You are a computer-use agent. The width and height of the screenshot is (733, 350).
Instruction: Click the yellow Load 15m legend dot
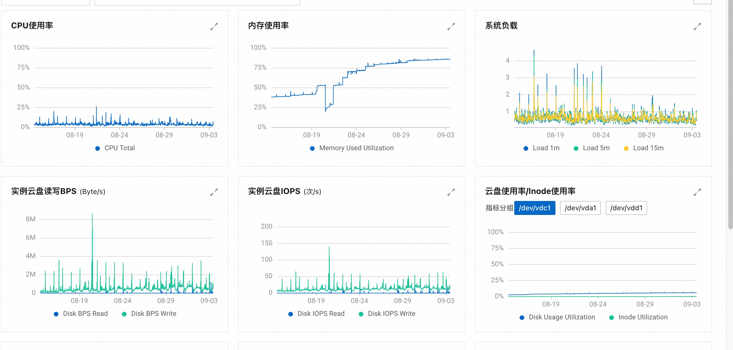tap(626, 148)
